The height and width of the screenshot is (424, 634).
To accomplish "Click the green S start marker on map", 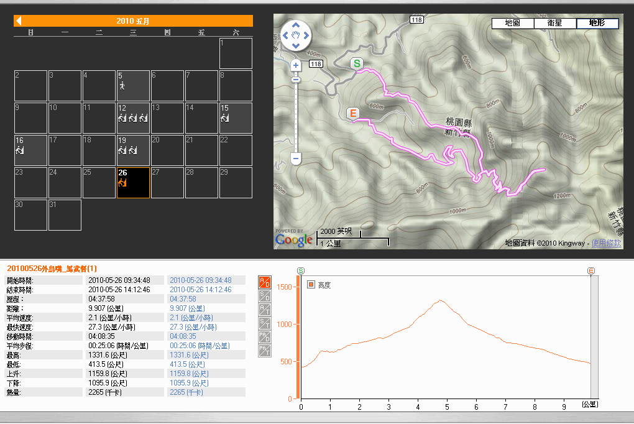I will click(x=357, y=63).
